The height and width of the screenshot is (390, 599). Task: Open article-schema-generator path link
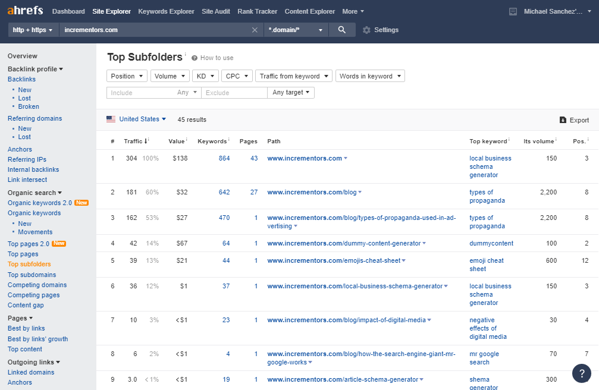pyautogui.click(x=343, y=380)
